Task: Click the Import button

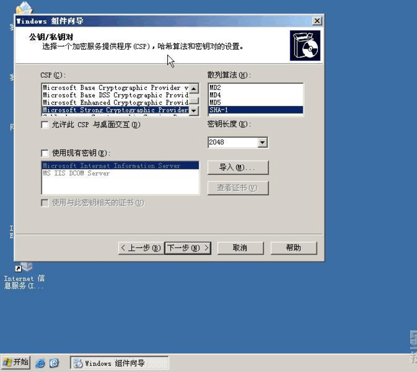Action: coord(238,167)
